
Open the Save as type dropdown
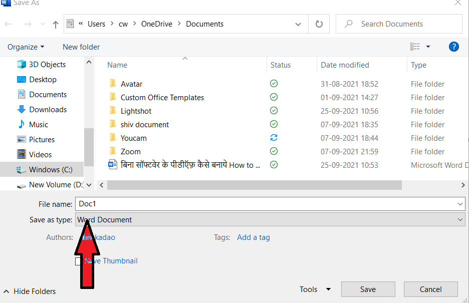point(460,219)
